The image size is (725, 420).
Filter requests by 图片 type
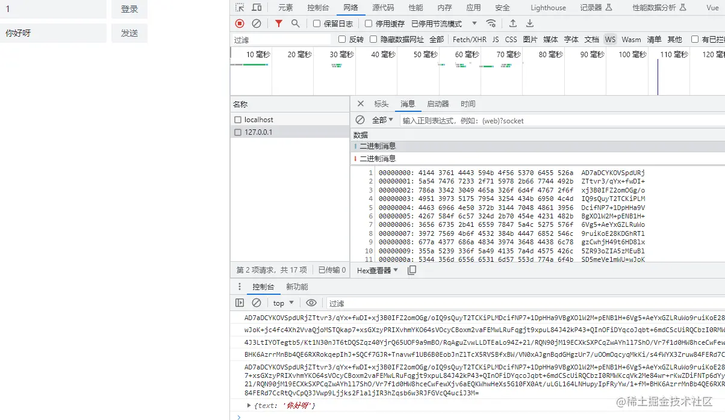pyautogui.click(x=530, y=39)
